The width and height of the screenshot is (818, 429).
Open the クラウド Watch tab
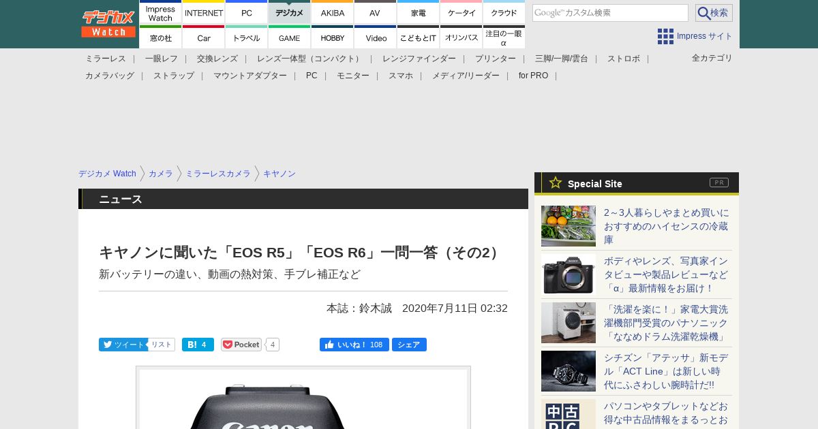click(x=504, y=12)
